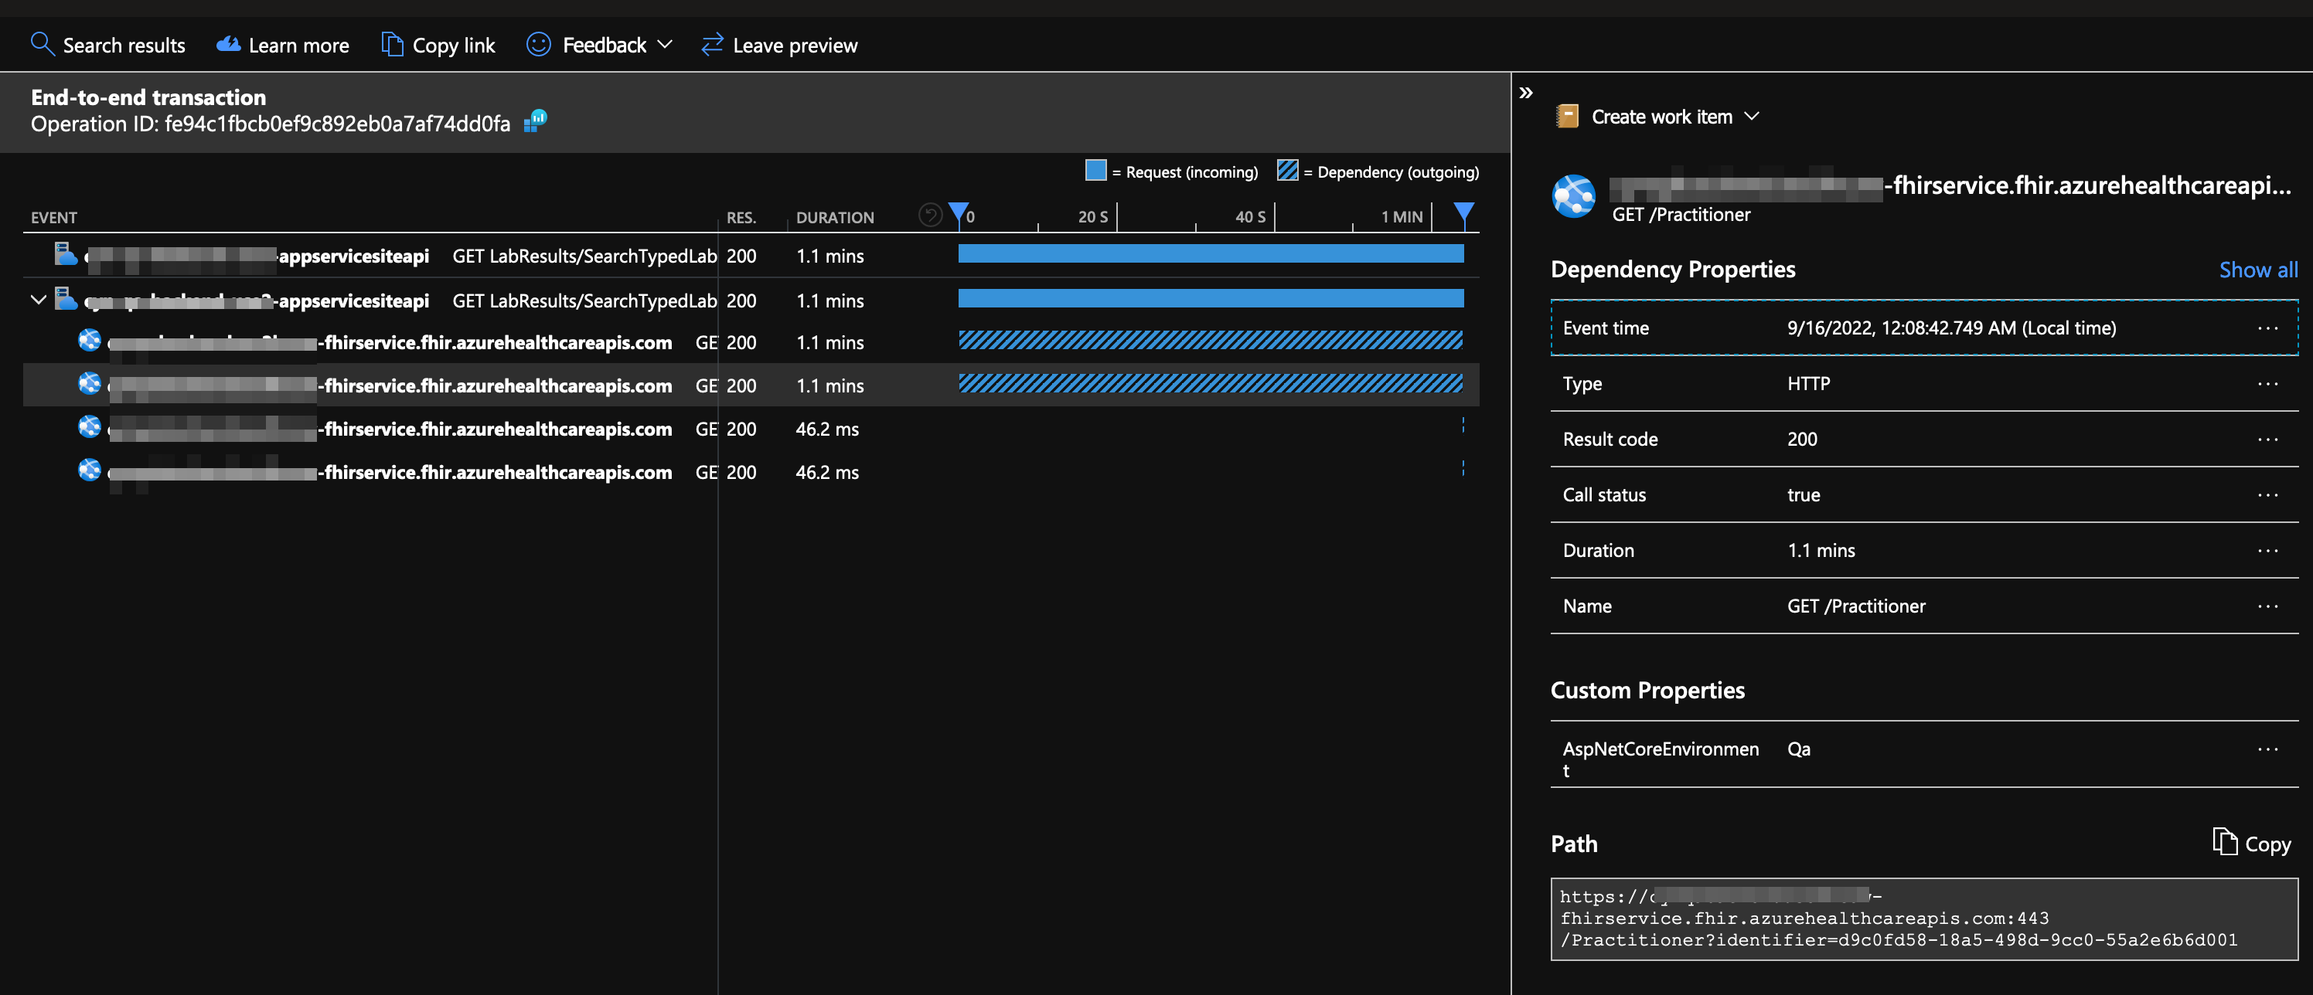Select left timeline range marker at 0
Screen dimensions: 2313x995
(959, 213)
